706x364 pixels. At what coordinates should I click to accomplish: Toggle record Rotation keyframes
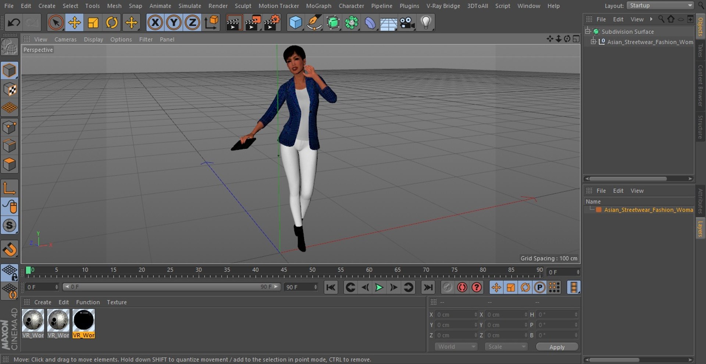(x=525, y=287)
